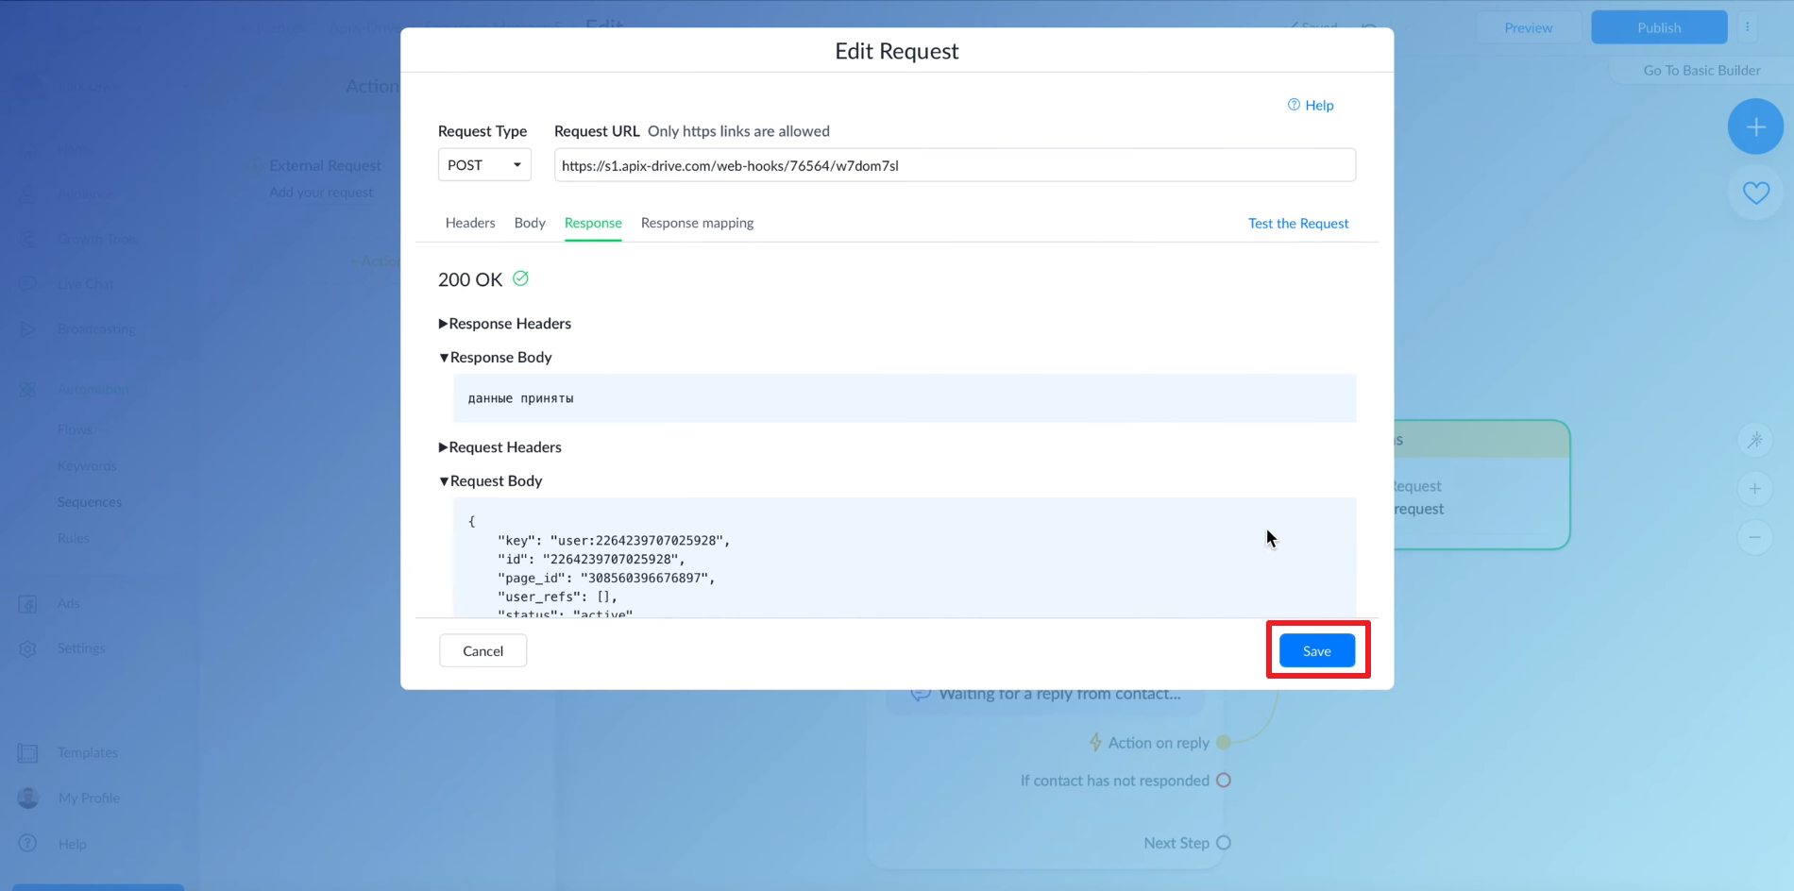The height and width of the screenshot is (891, 1794).
Task: Click the heart favorites button on canvas
Action: (1755, 193)
